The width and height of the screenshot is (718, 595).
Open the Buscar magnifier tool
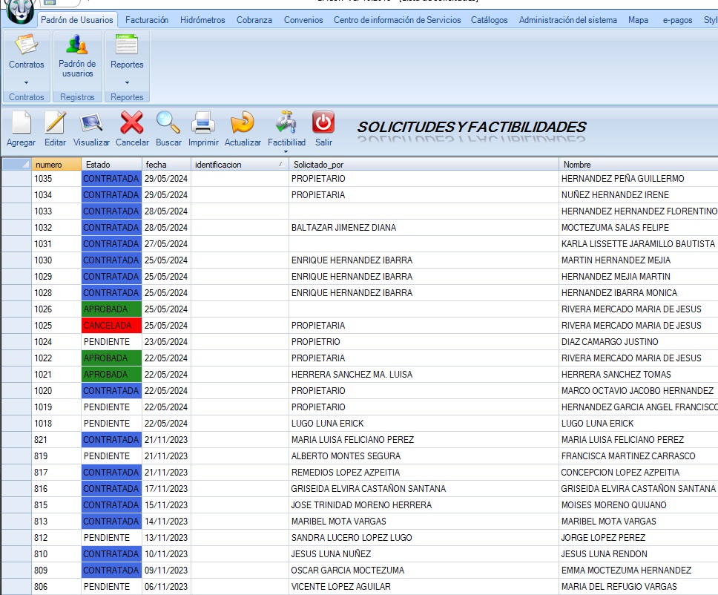click(x=168, y=123)
